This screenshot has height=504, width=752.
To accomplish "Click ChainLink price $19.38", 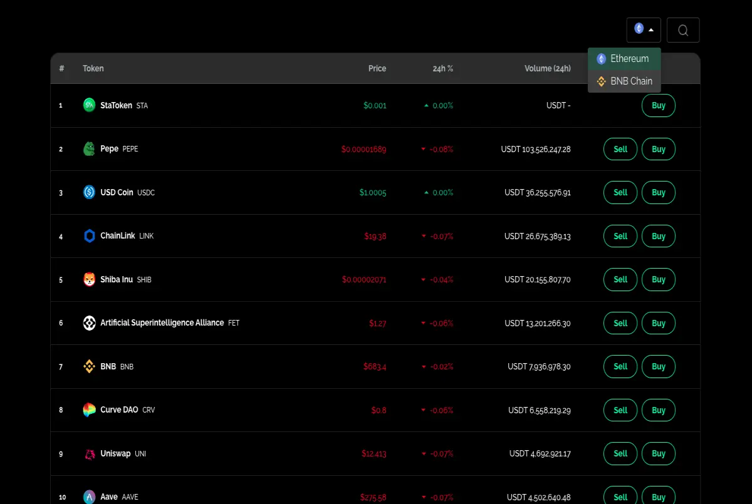I will pos(375,236).
